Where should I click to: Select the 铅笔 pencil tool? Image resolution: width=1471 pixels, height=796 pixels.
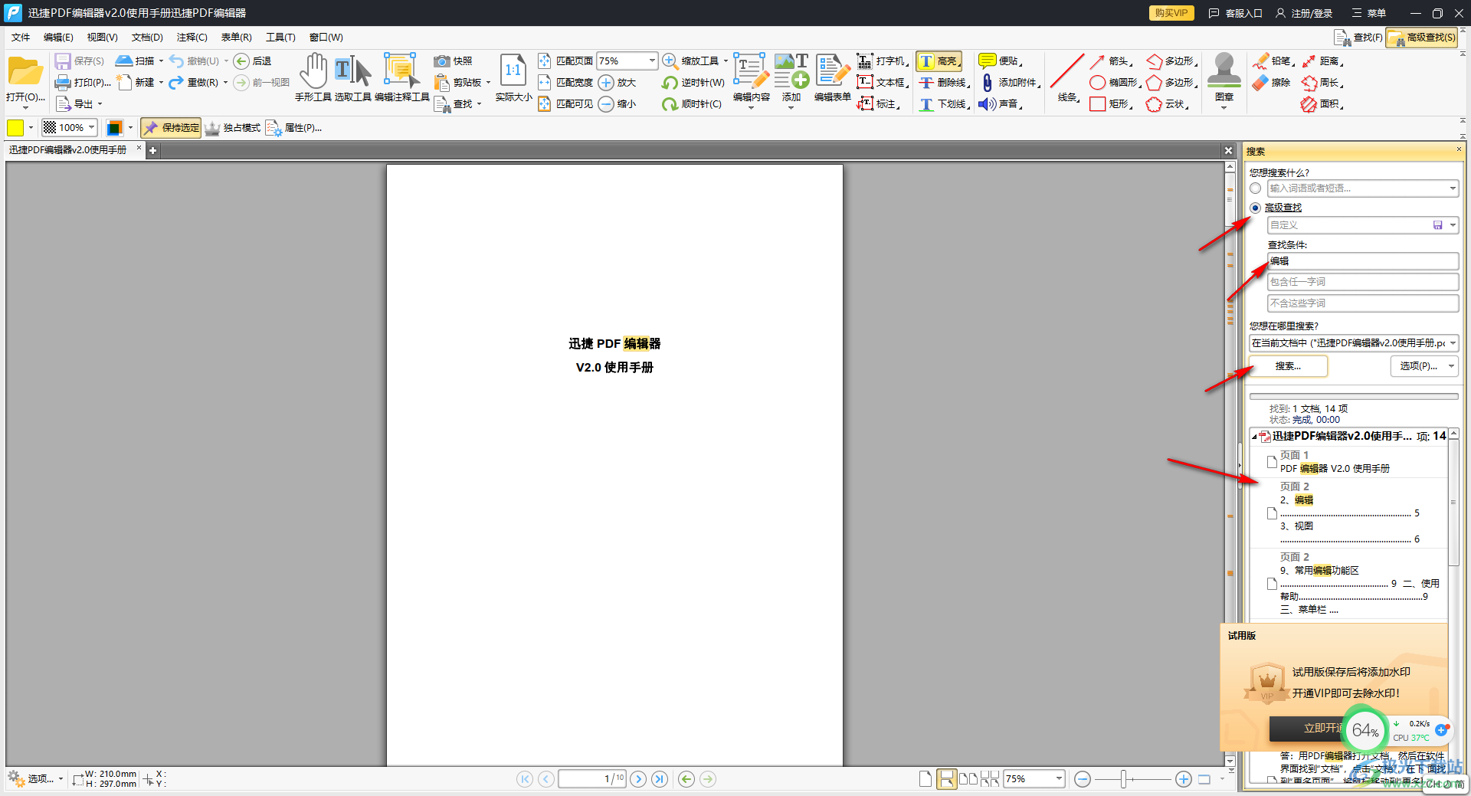point(1273,61)
